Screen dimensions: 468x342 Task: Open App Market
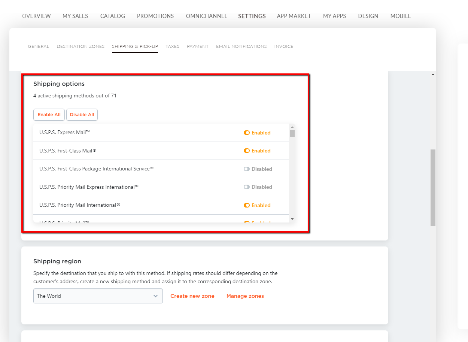(x=294, y=16)
